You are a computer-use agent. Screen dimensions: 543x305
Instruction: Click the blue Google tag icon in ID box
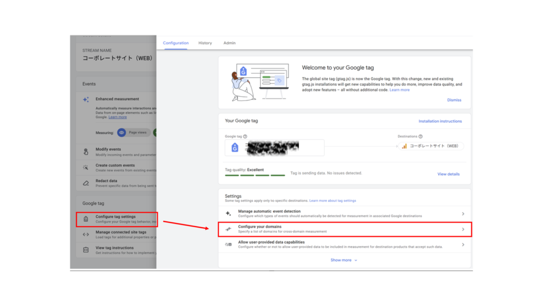pyautogui.click(x=235, y=148)
